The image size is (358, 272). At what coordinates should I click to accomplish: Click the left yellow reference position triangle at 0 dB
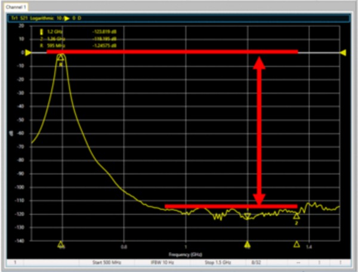[x=27, y=52]
